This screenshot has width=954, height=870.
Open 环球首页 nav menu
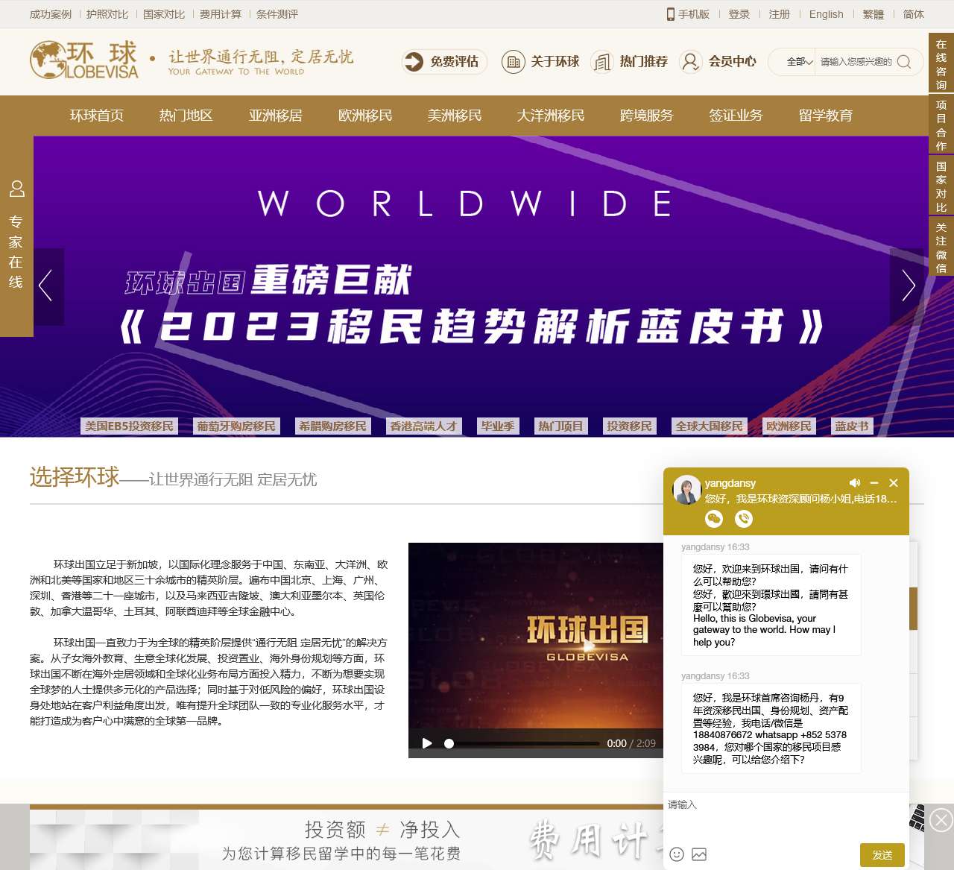97,116
